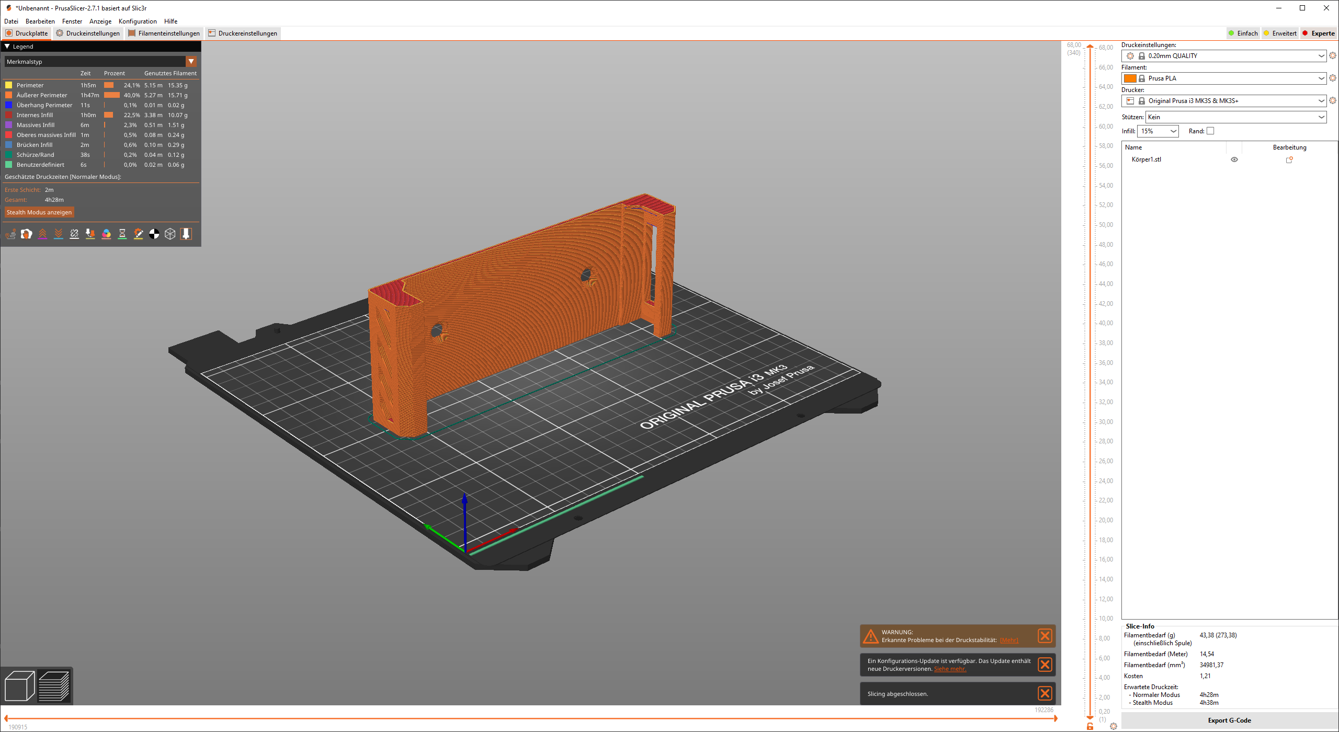Toggle center of gravity icon
This screenshot has width=1339, height=732.
click(154, 234)
